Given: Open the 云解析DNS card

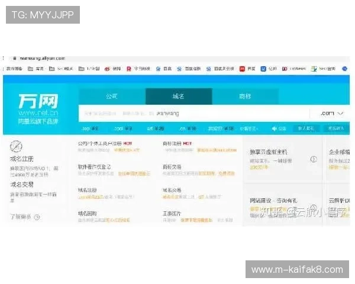Looking at the screenshot, I should 338,205.
